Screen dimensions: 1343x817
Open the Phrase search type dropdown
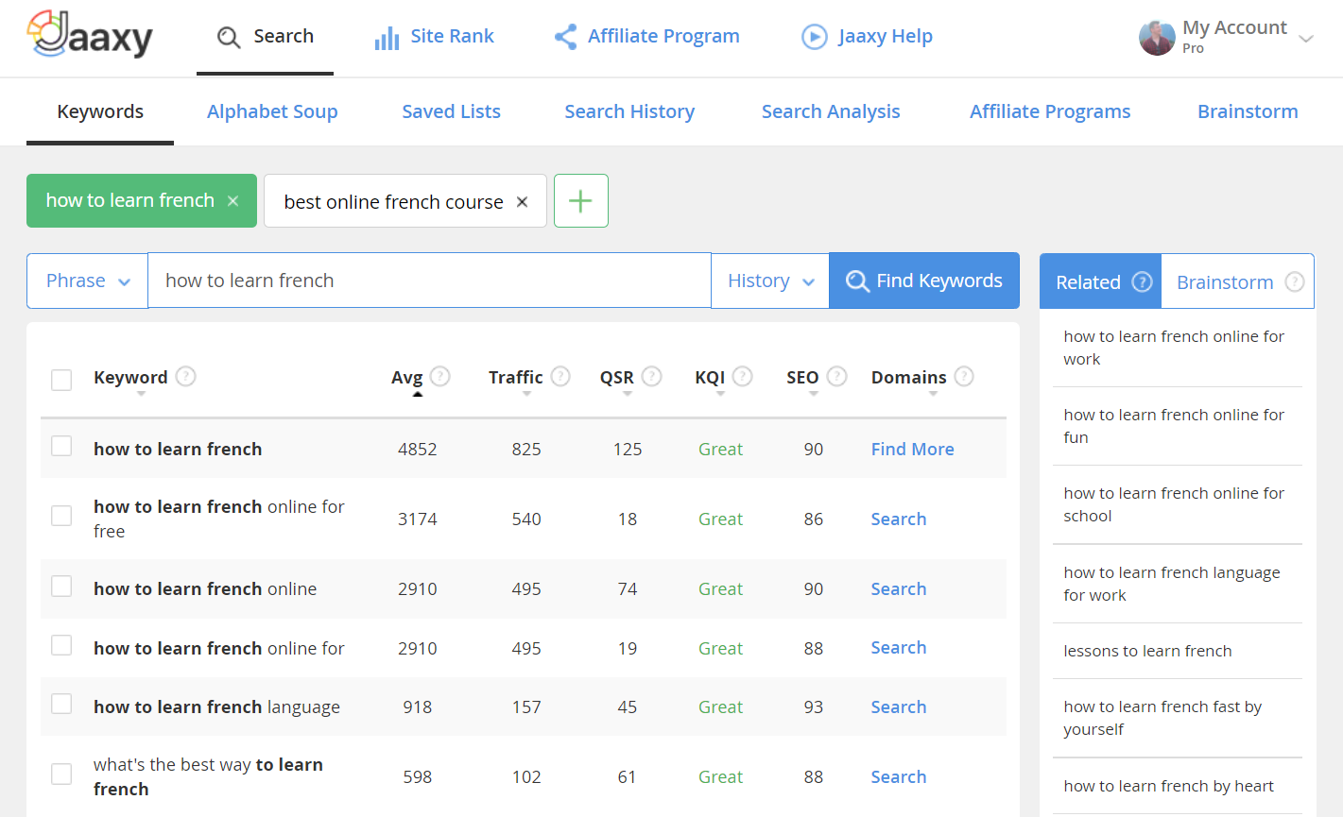[x=87, y=281]
